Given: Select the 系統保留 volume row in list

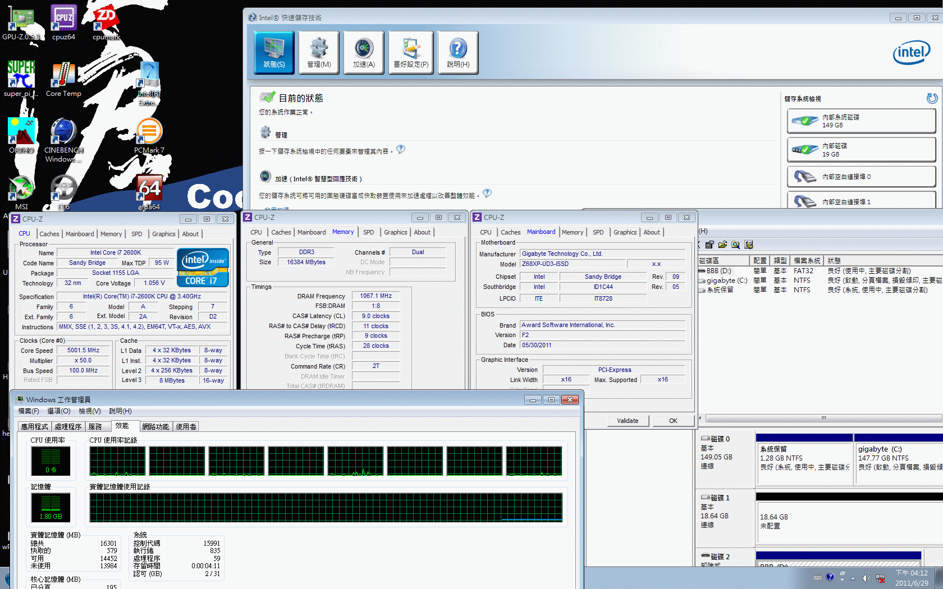Looking at the screenshot, I should (821, 290).
